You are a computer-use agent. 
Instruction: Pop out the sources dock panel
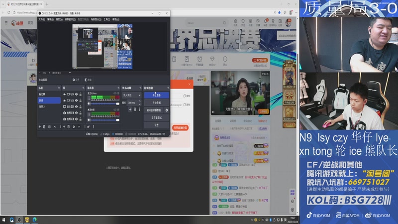coord(83,88)
